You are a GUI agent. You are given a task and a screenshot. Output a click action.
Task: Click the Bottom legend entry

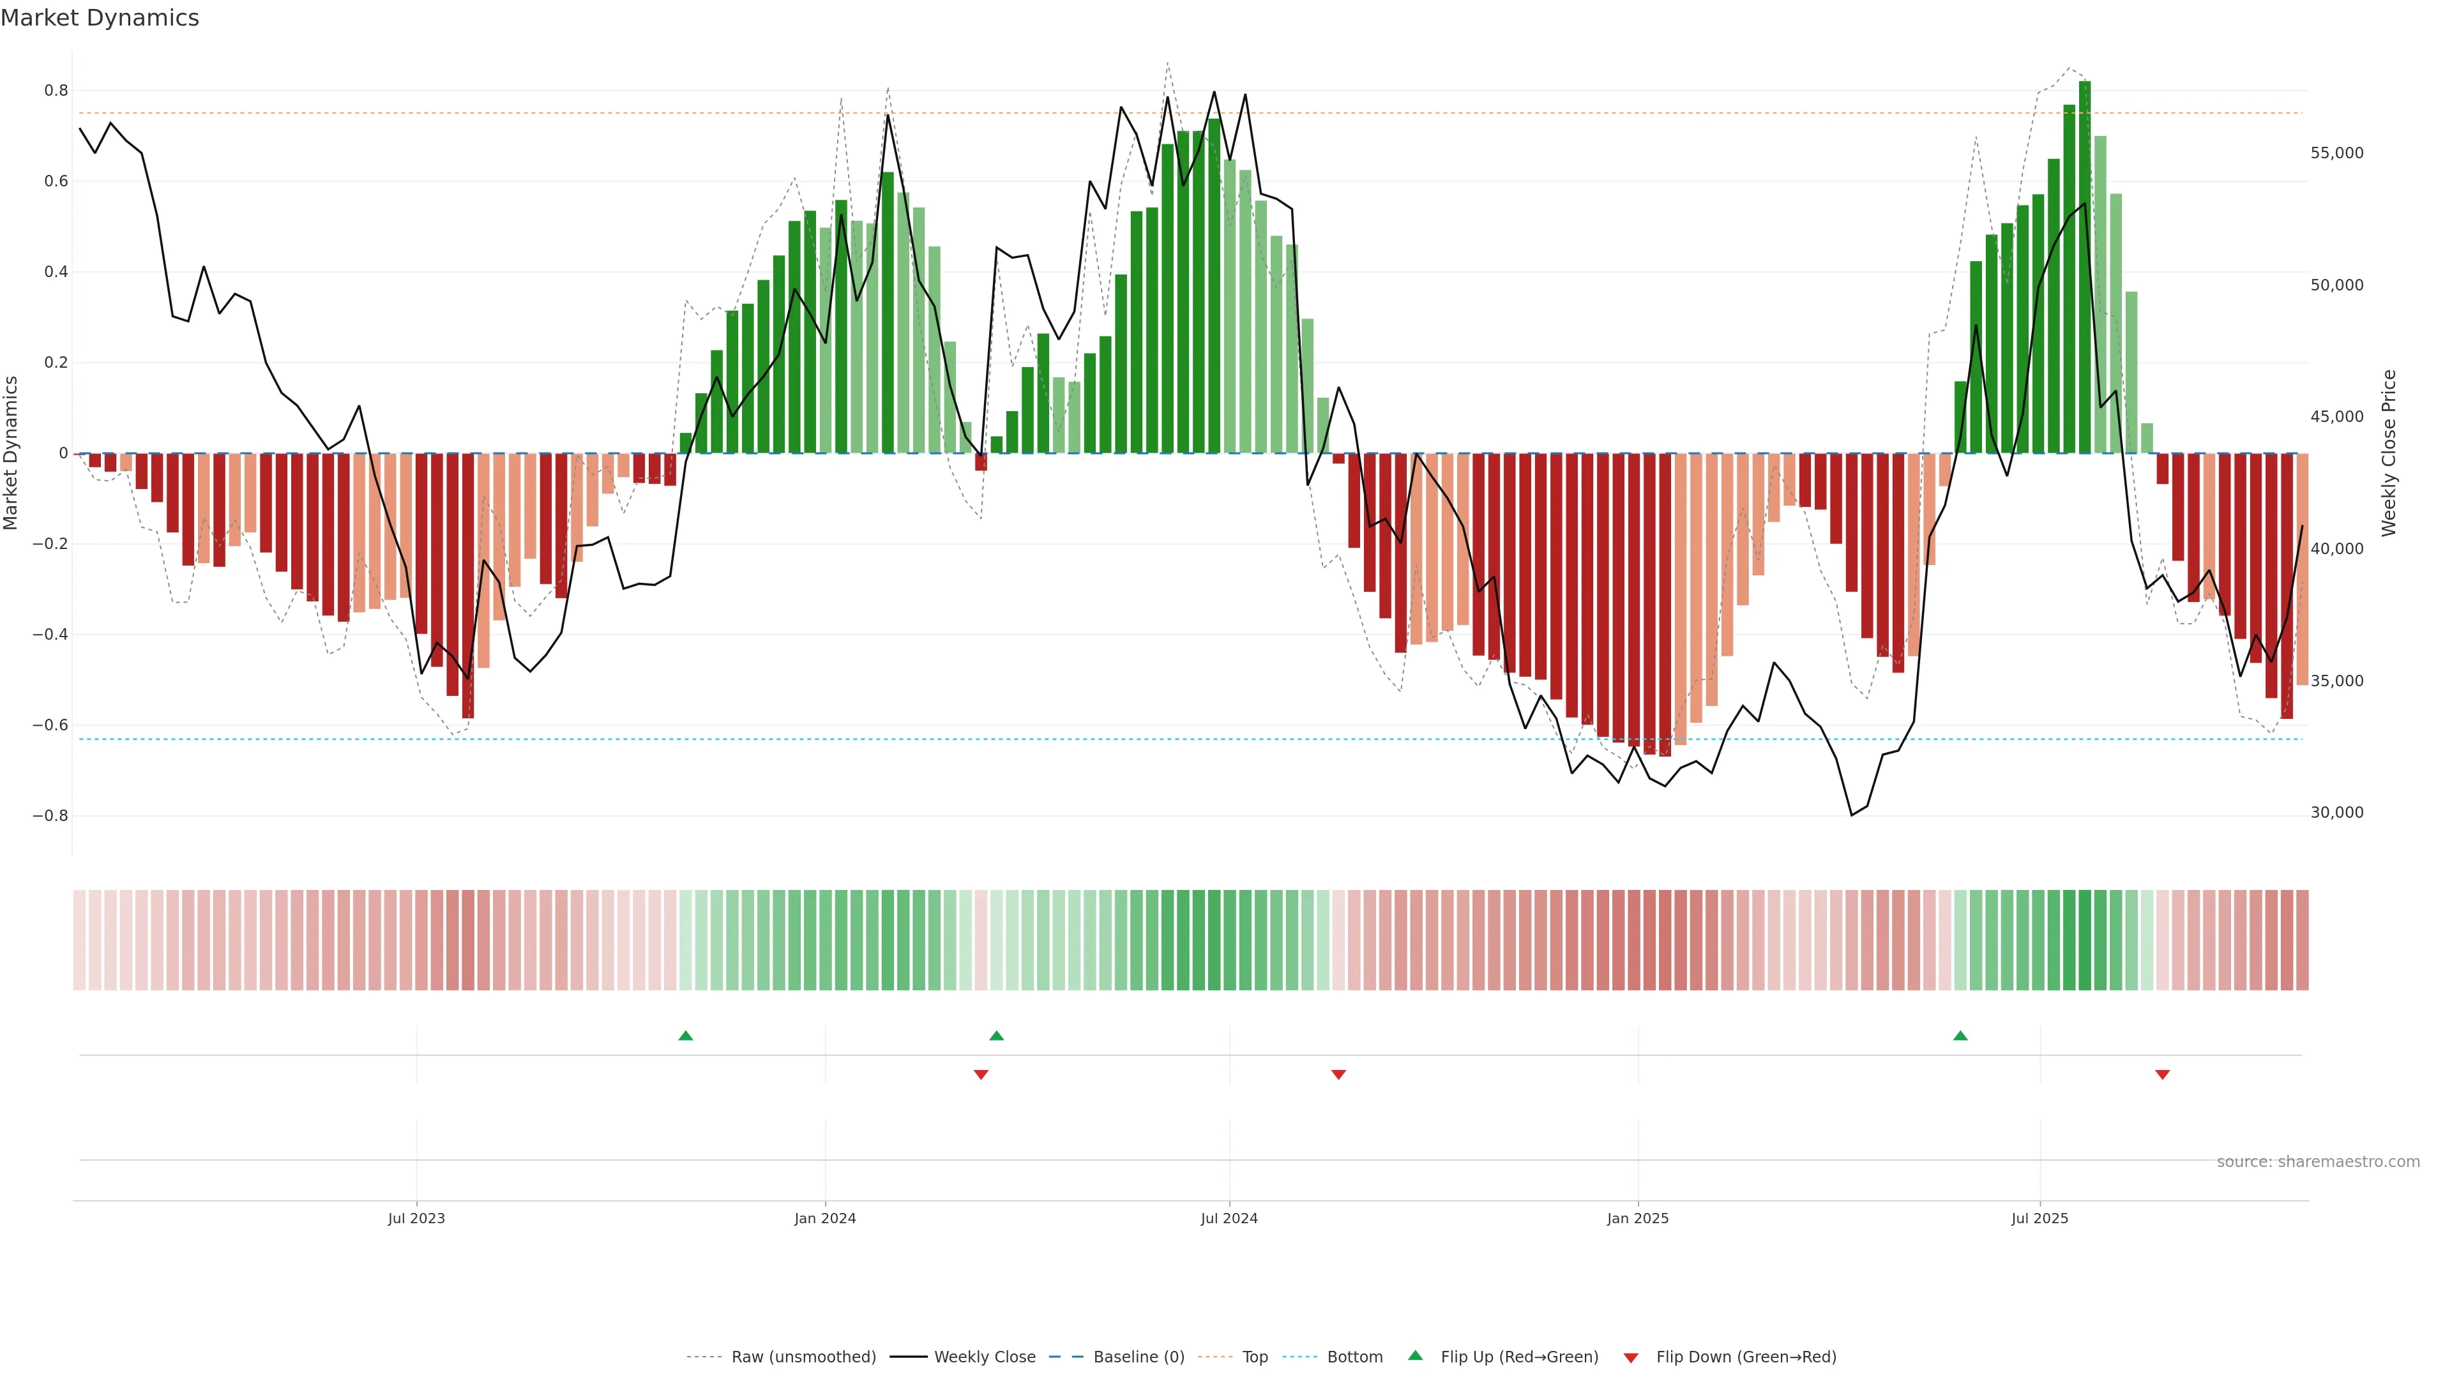[1354, 1357]
